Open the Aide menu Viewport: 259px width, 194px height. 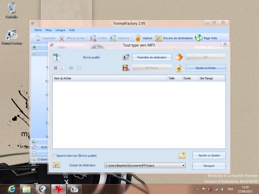point(72,30)
